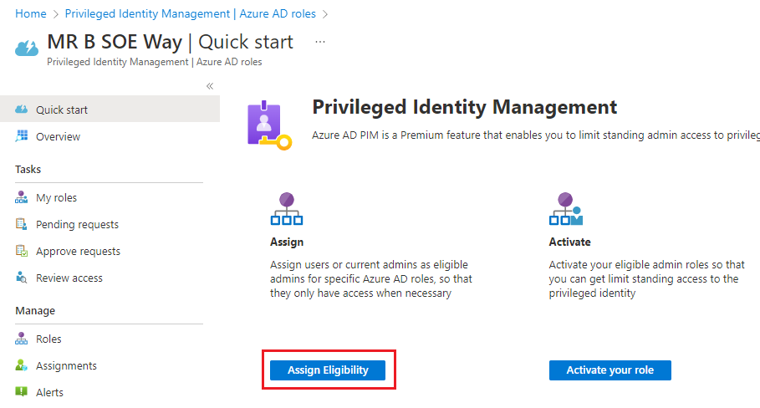Screen dimensions: 760x408
Task: Click the Assign hierarchy icon
Action: point(287,209)
